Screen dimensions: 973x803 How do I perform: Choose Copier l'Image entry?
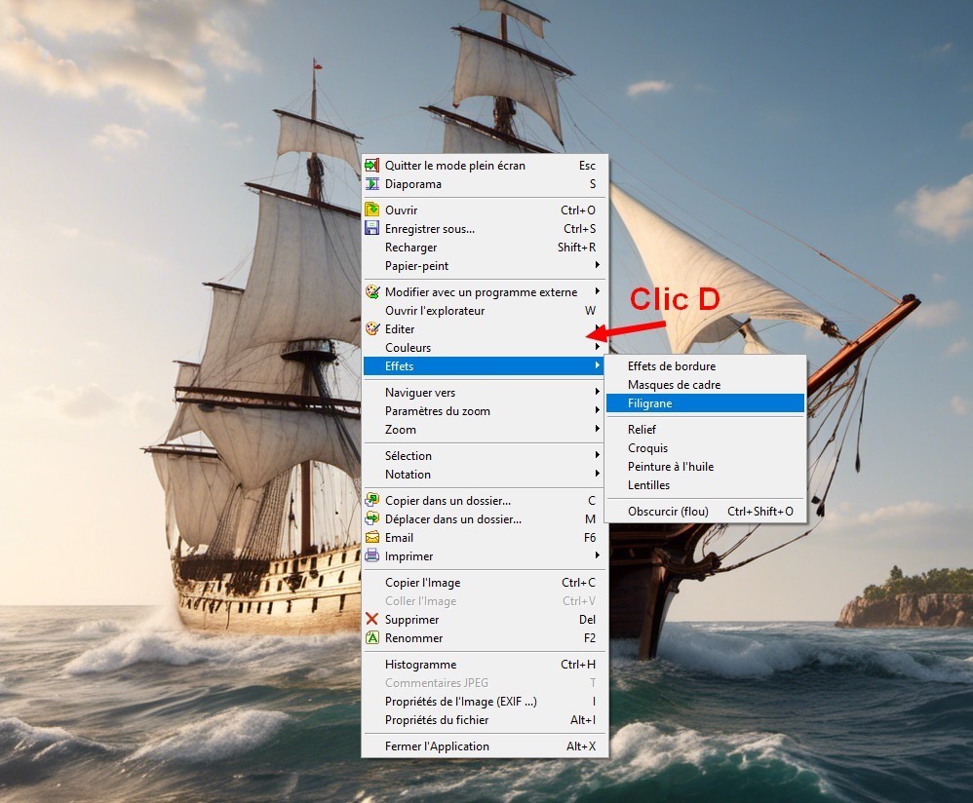[484, 582]
